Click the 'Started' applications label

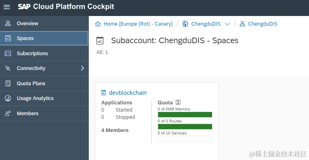[x=124, y=110]
